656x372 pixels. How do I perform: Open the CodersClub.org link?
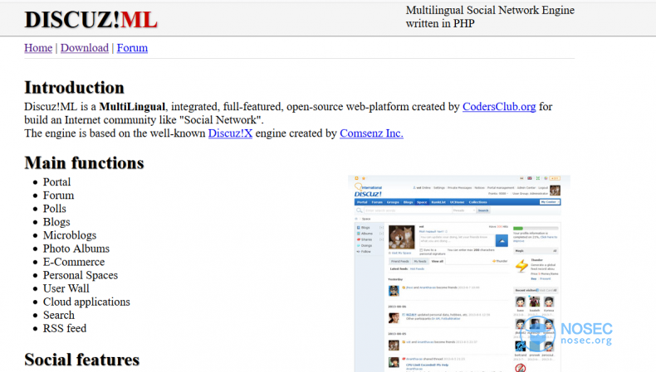[499, 107]
